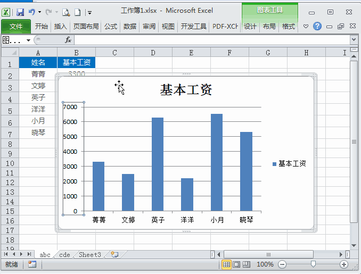Go to next sheet navigation arrow
361x274 pixels.
(x=21, y=254)
